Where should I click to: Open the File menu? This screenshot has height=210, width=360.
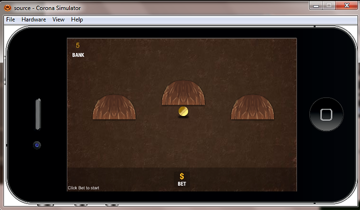pyautogui.click(x=10, y=19)
